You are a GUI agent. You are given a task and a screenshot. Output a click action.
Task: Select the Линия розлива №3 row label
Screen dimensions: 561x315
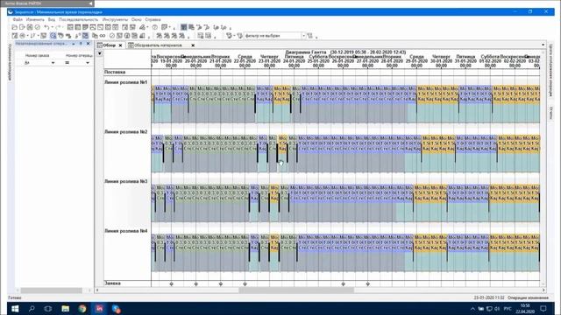tap(125, 181)
